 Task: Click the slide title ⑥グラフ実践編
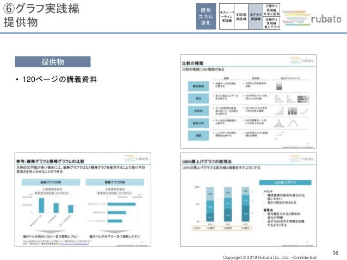41,9
